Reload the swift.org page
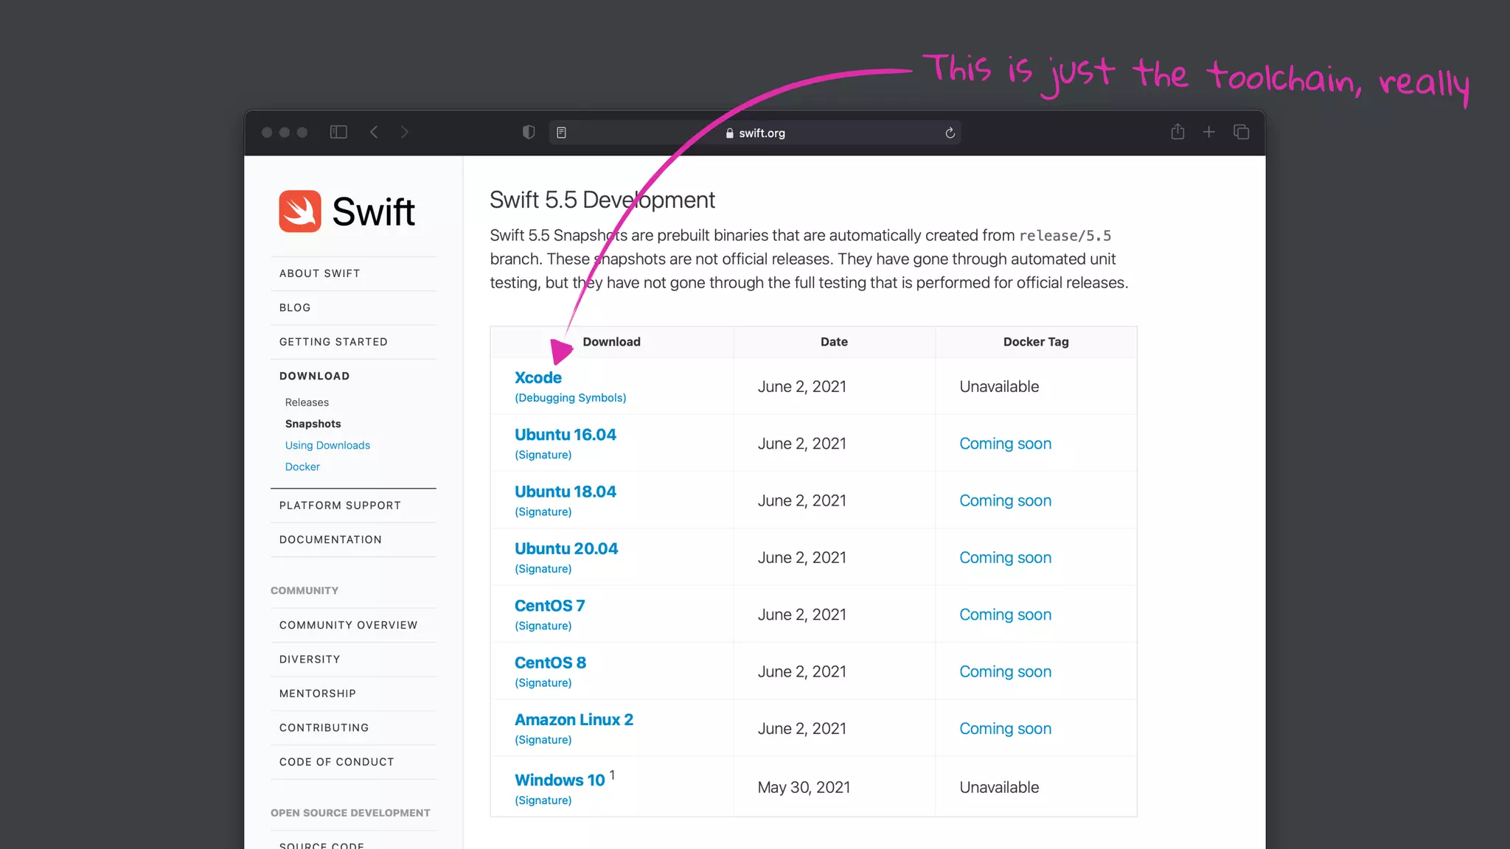The image size is (1510, 849). (950, 133)
